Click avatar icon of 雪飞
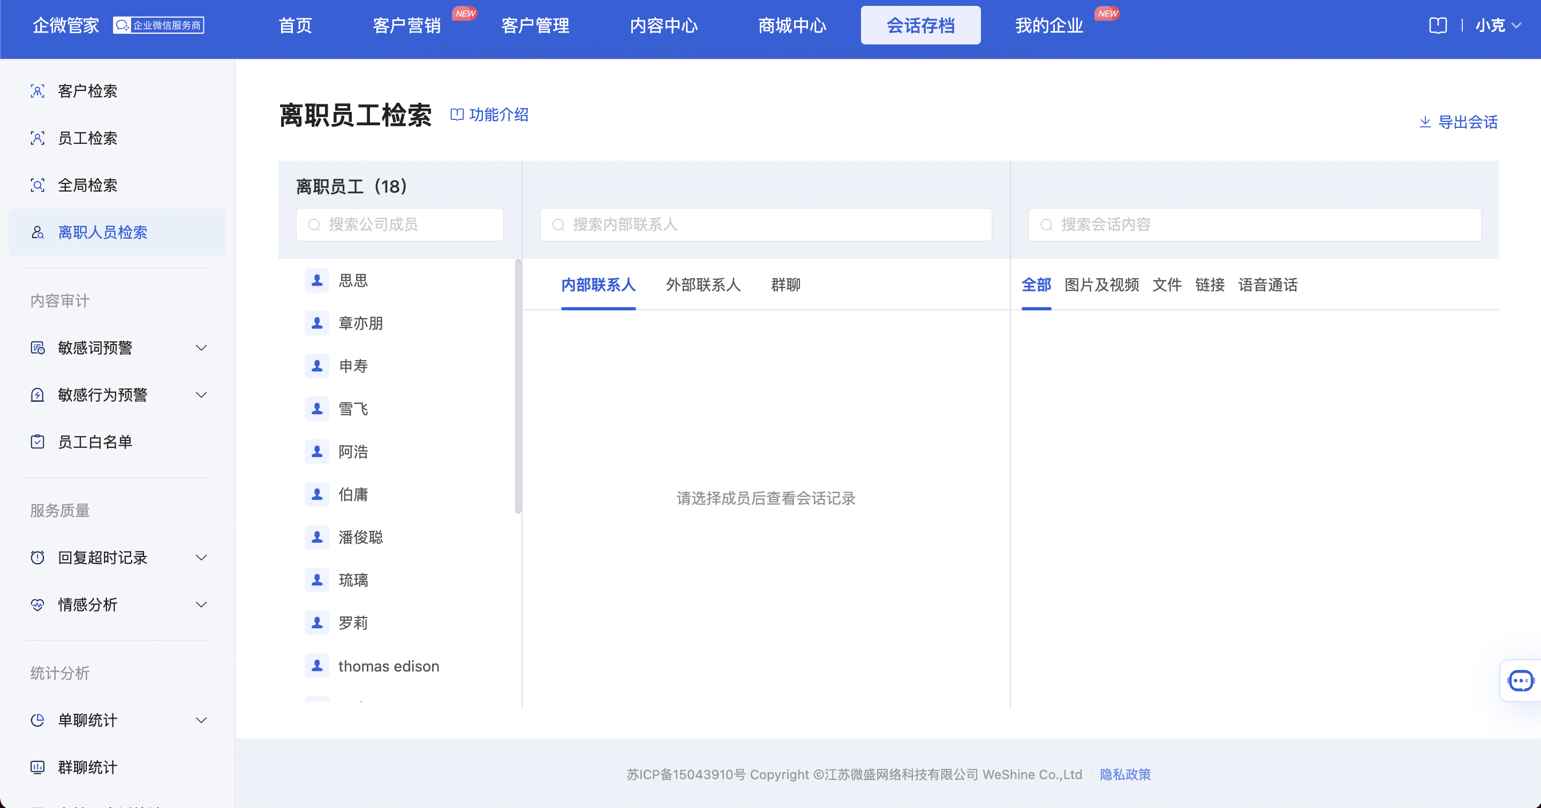This screenshot has height=808, width=1541. pos(317,409)
